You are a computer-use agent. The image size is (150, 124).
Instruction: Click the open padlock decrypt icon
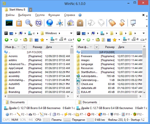point(122,23)
